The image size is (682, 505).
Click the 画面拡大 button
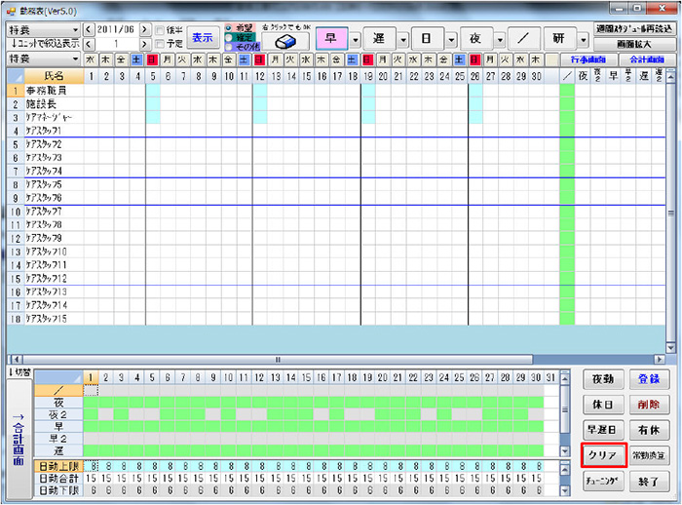(634, 45)
